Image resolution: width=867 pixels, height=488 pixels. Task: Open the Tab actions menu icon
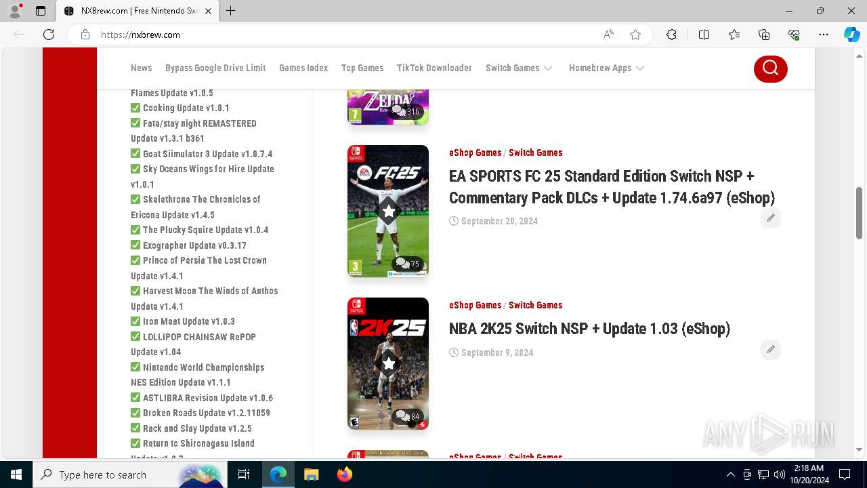click(41, 11)
